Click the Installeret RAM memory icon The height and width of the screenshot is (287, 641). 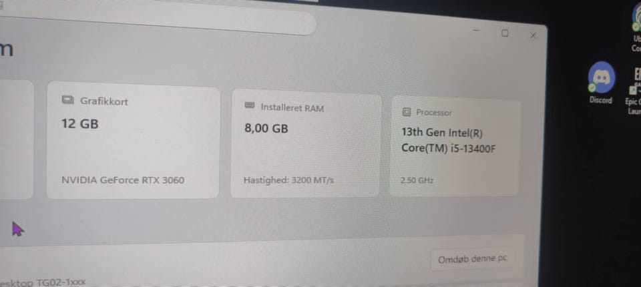coord(249,105)
